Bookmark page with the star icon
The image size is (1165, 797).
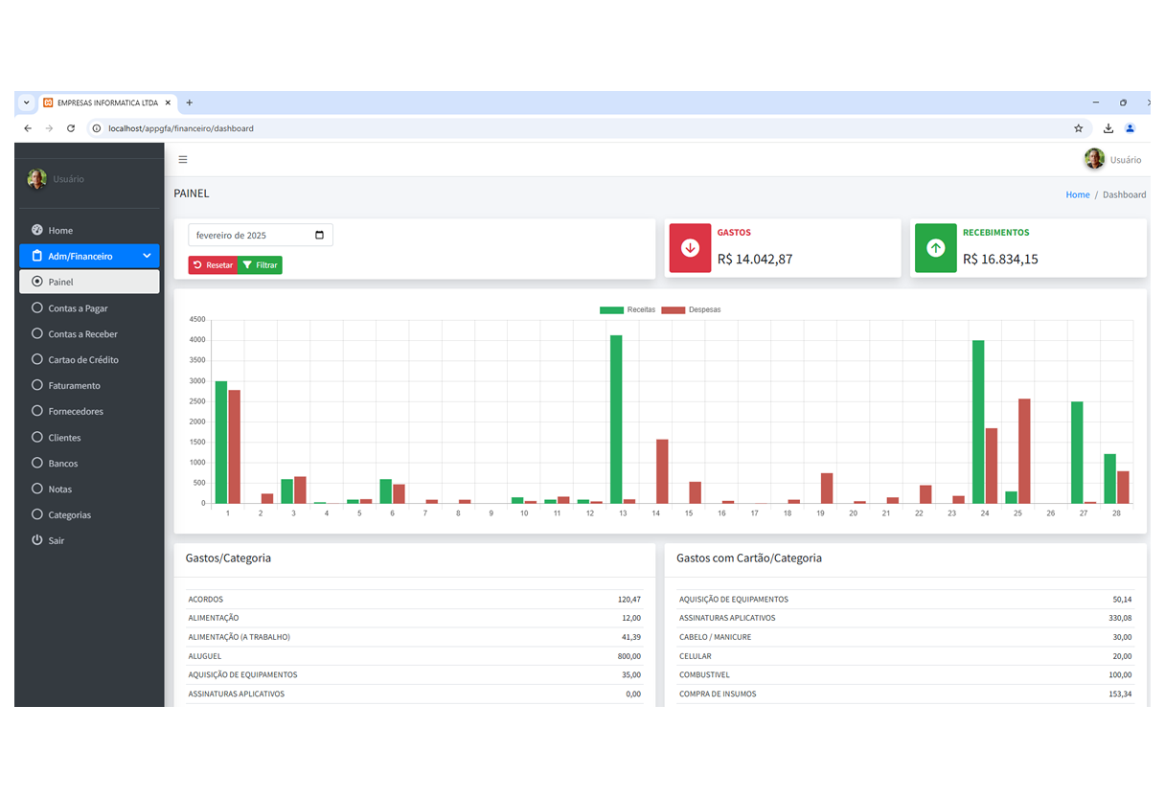click(1078, 128)
